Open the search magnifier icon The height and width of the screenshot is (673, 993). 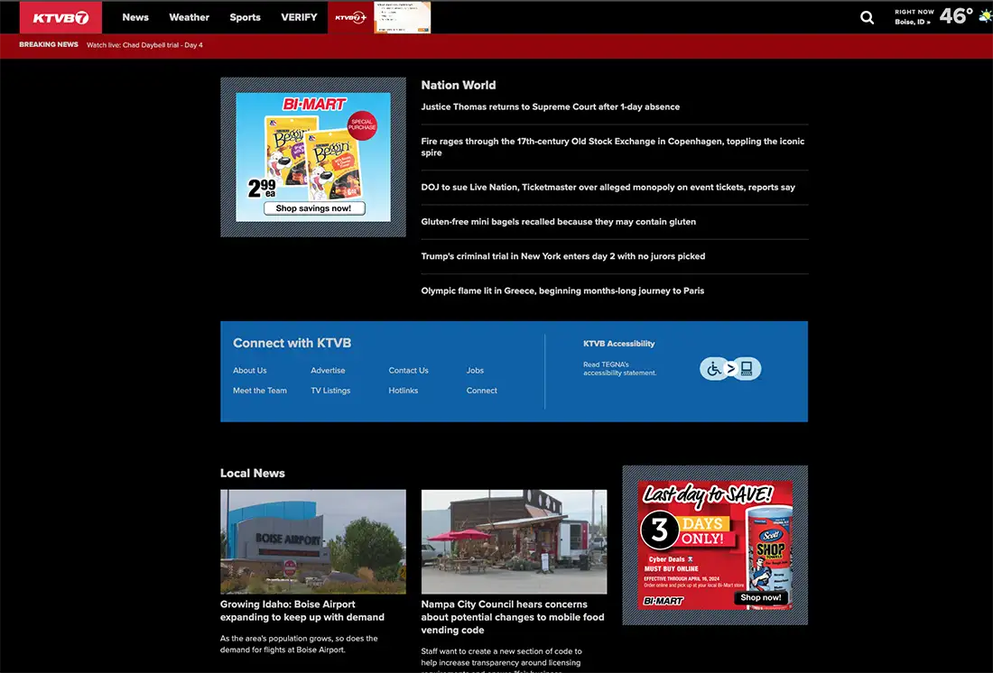coord(867,18)
